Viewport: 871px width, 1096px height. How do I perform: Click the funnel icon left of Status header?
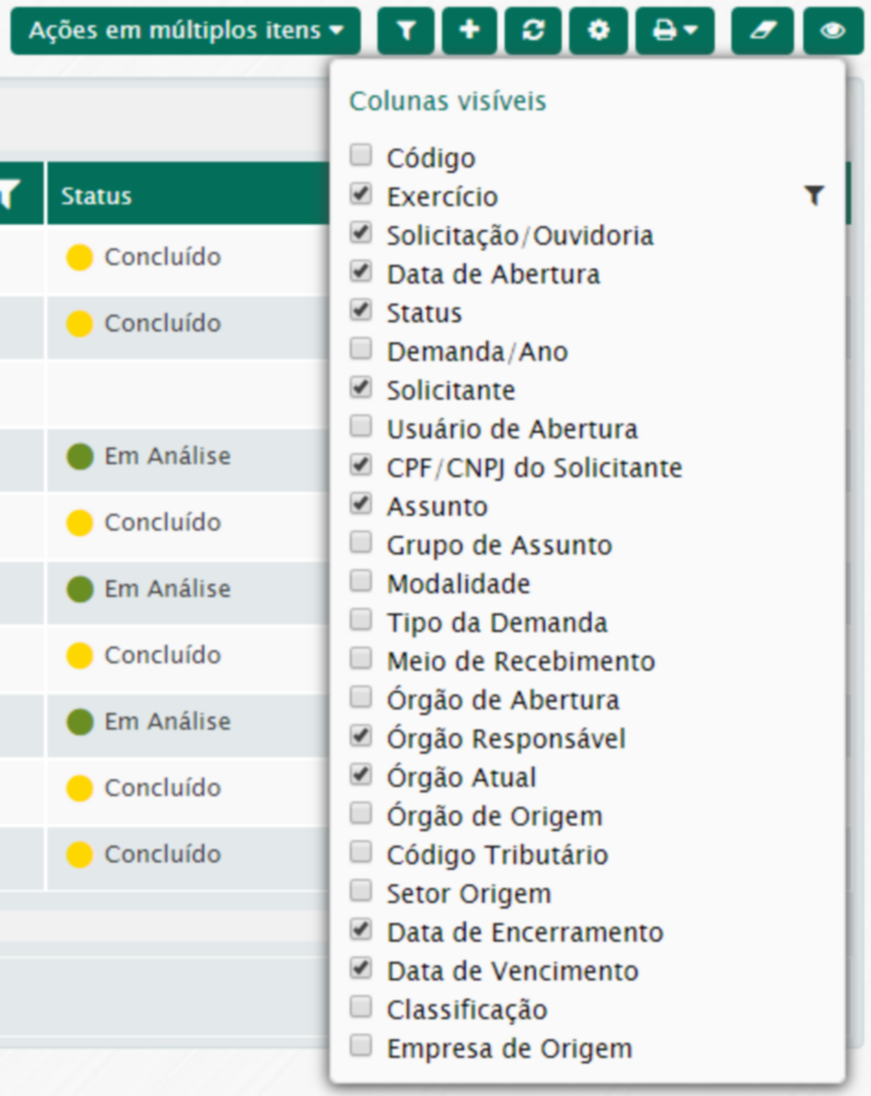(x=9, y=195)
